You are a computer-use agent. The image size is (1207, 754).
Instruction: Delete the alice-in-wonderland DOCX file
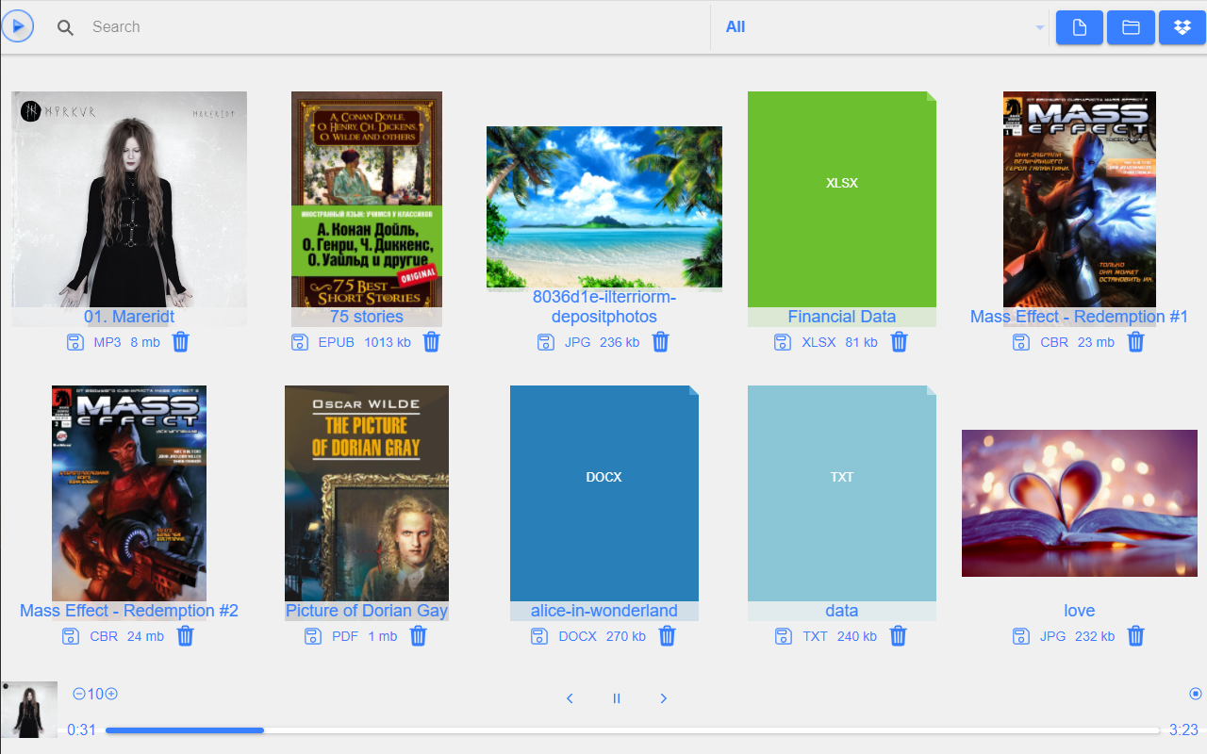click(x=667, y=636)
